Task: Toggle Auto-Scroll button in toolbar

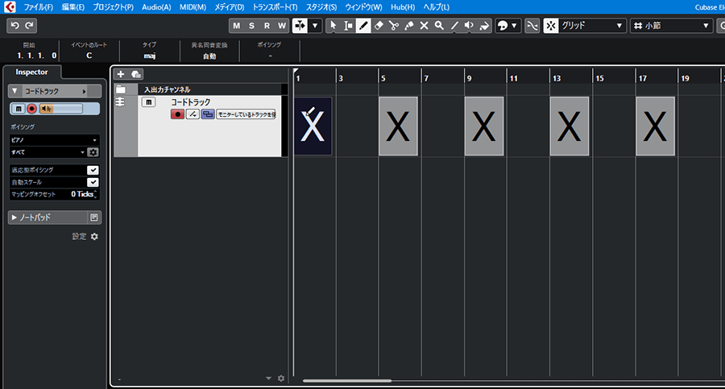Action: click(x=300, y=26)
